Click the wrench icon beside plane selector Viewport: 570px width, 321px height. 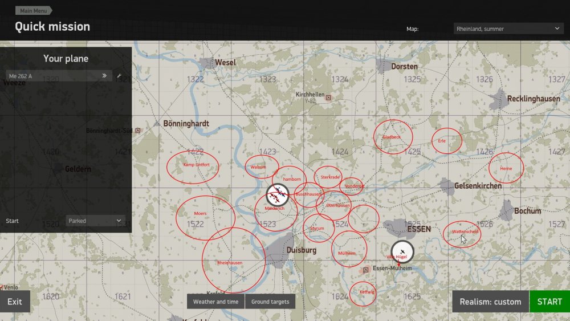click(119, 76)
